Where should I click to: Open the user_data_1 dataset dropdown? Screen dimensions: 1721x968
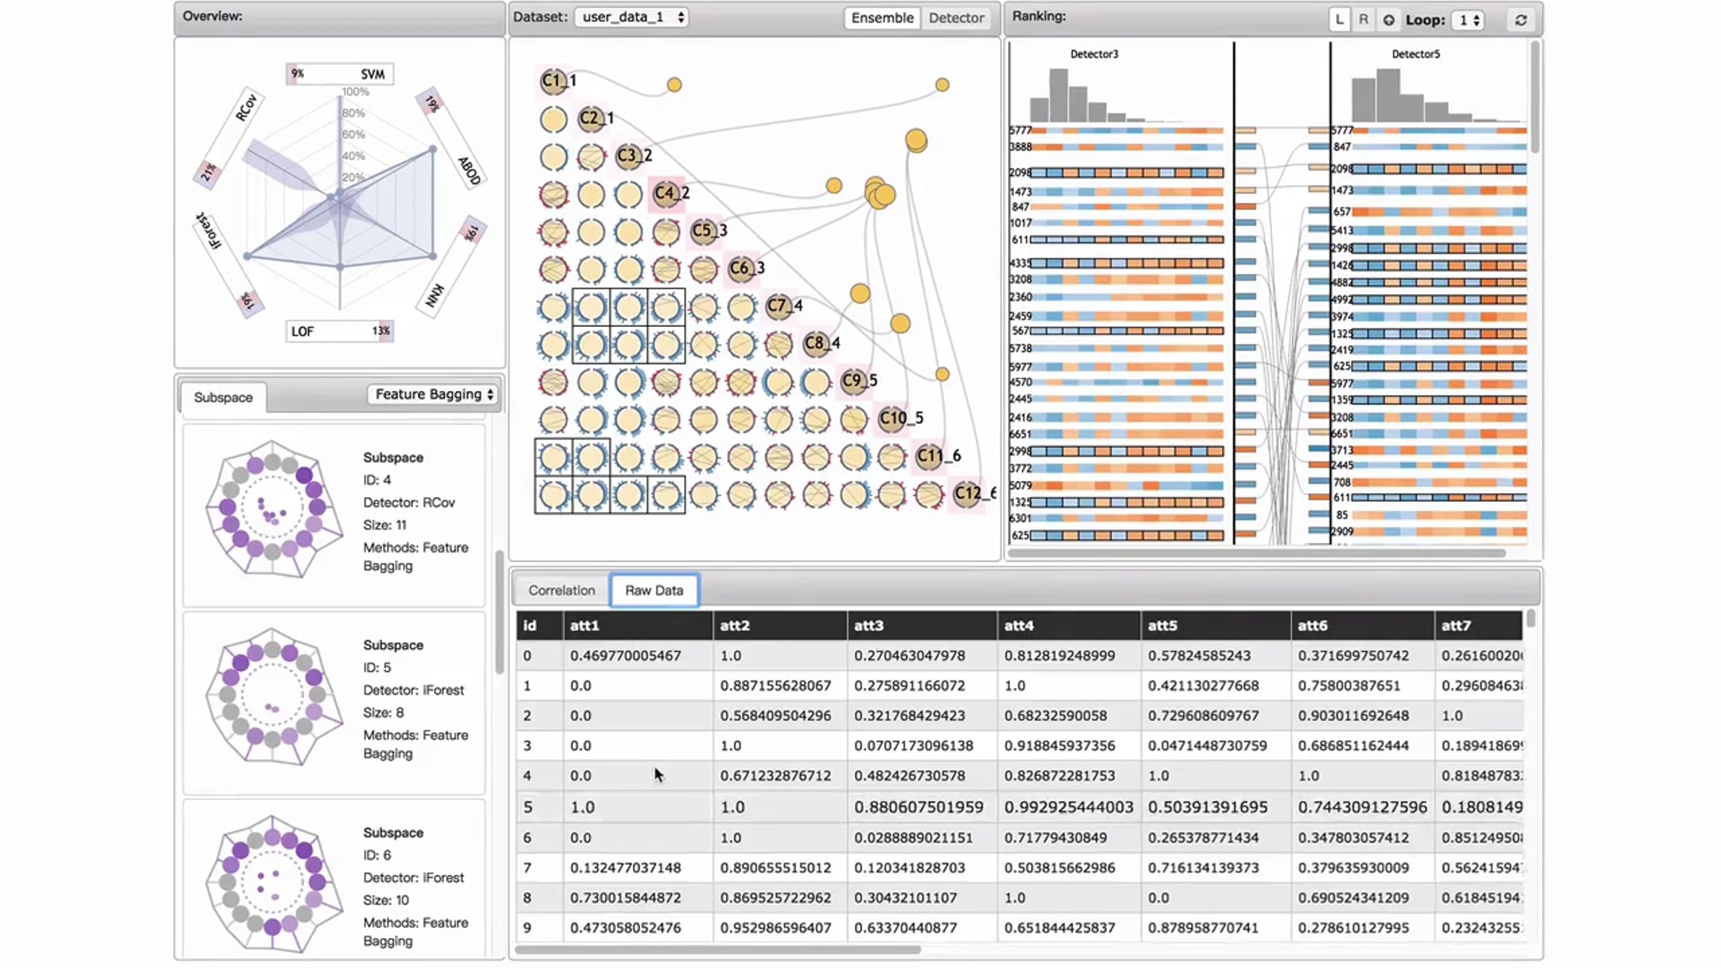[631, 17]
